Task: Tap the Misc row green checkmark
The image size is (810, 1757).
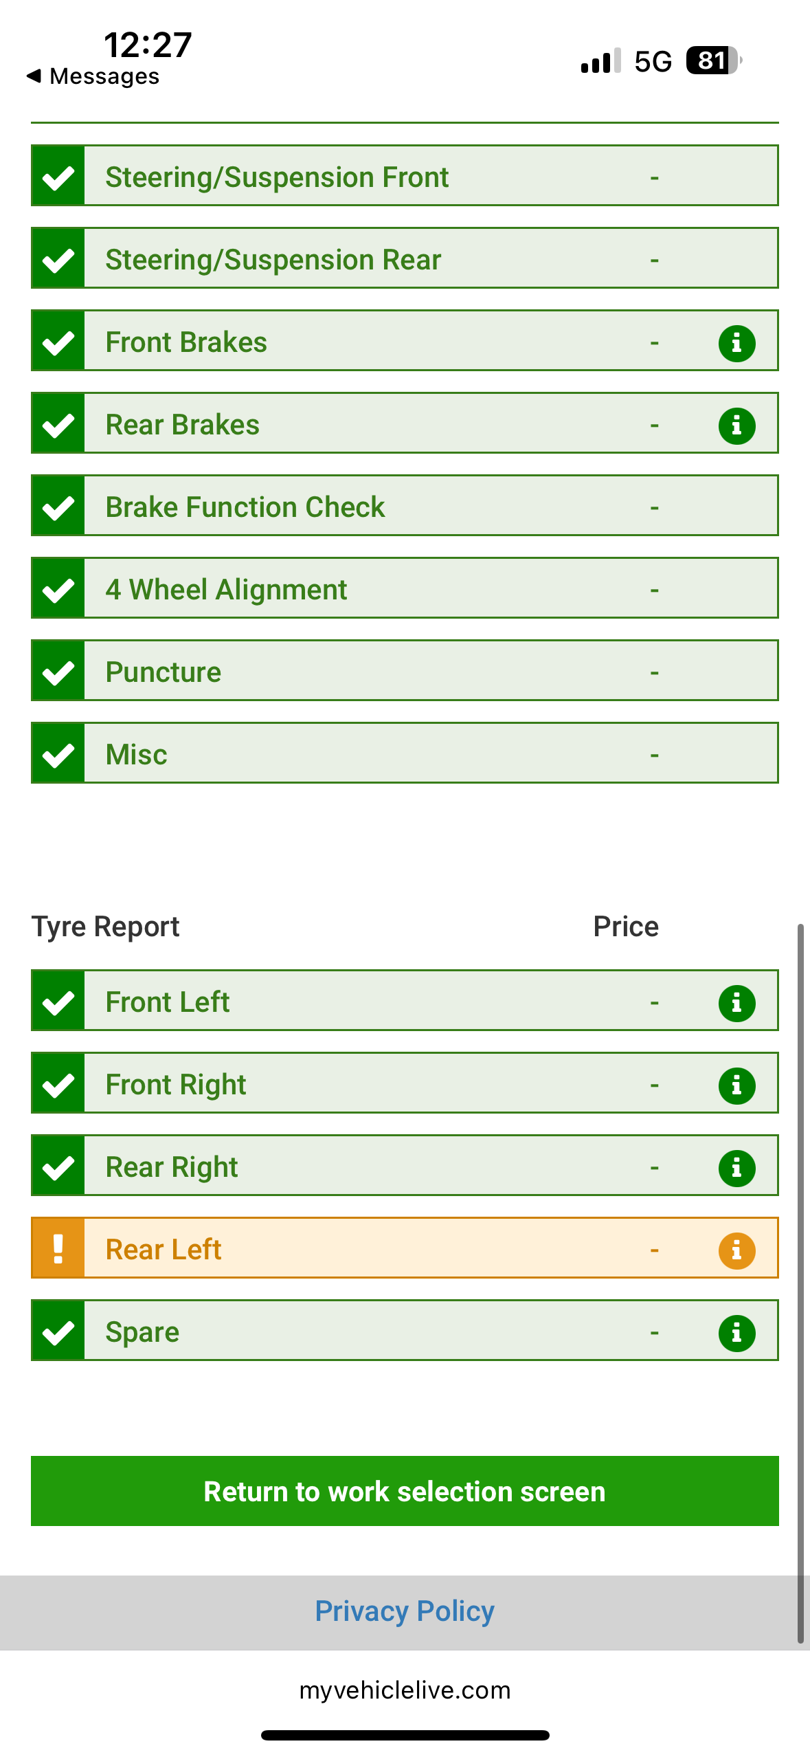Action: pos(58,754)
